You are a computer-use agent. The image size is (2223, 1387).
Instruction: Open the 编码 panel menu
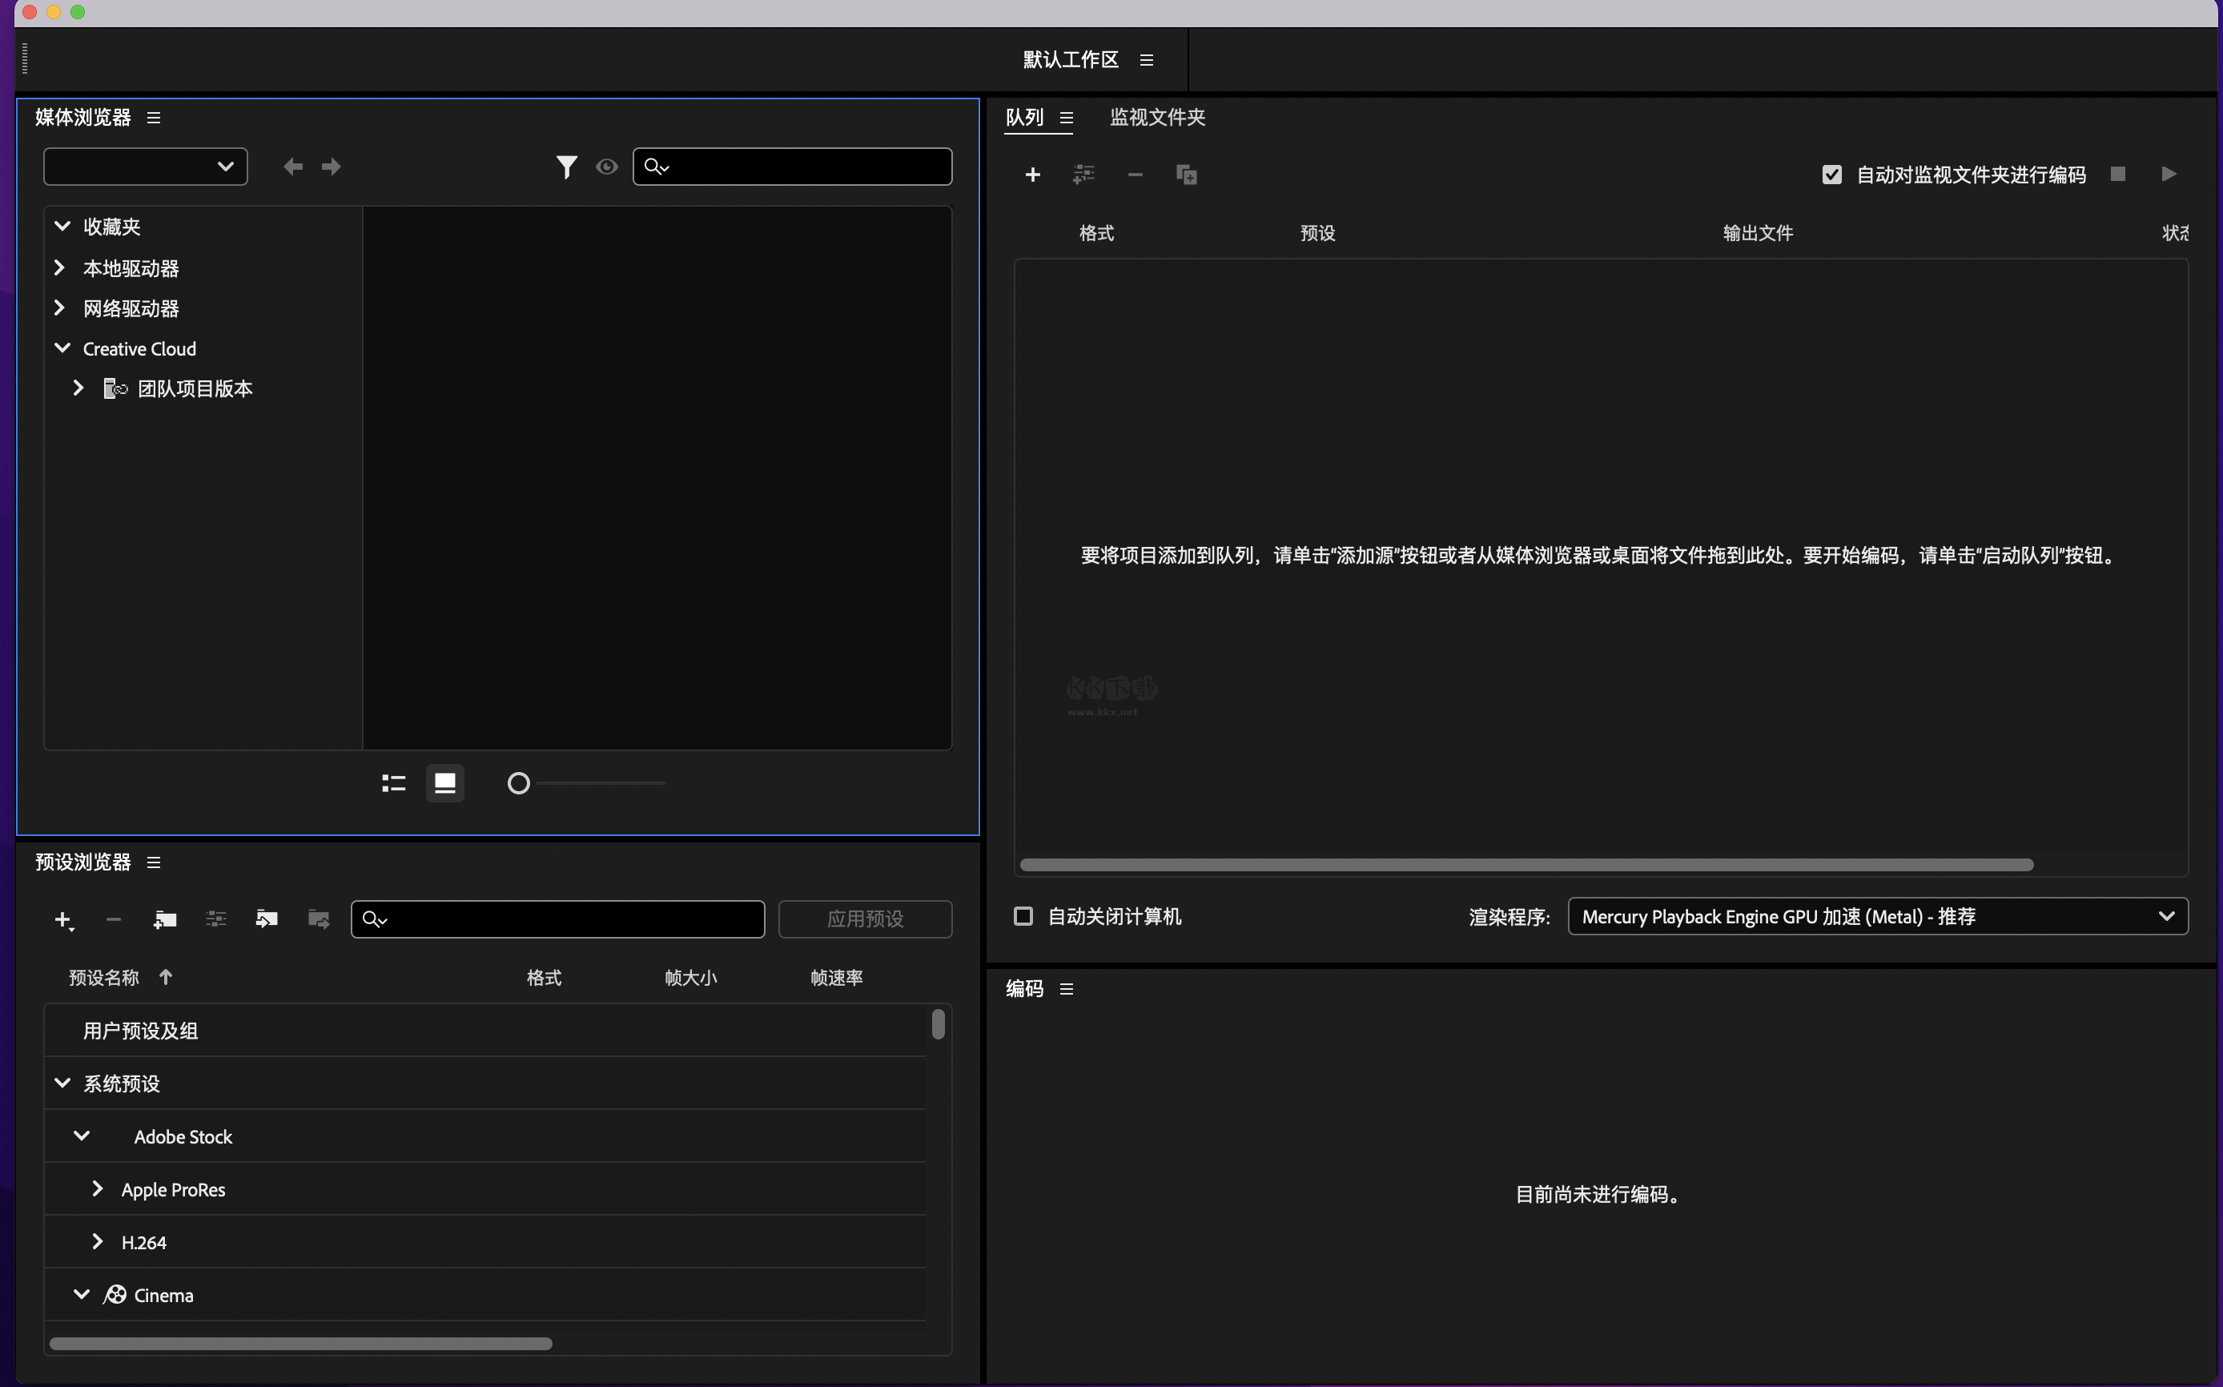1067,988
